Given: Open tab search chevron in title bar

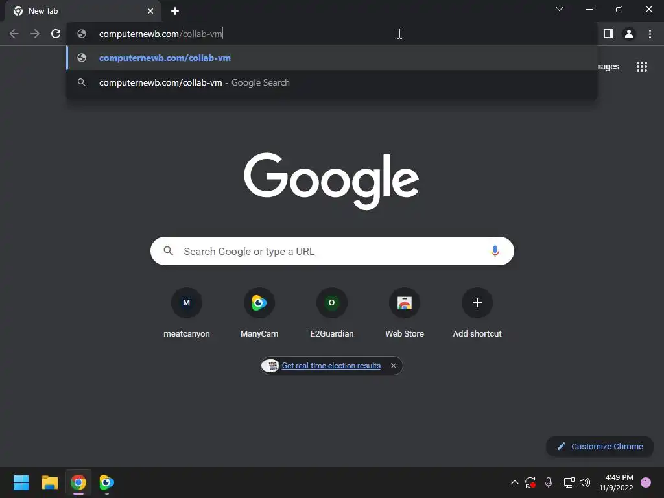Looking at the screenshot, I should click(560, 9).
